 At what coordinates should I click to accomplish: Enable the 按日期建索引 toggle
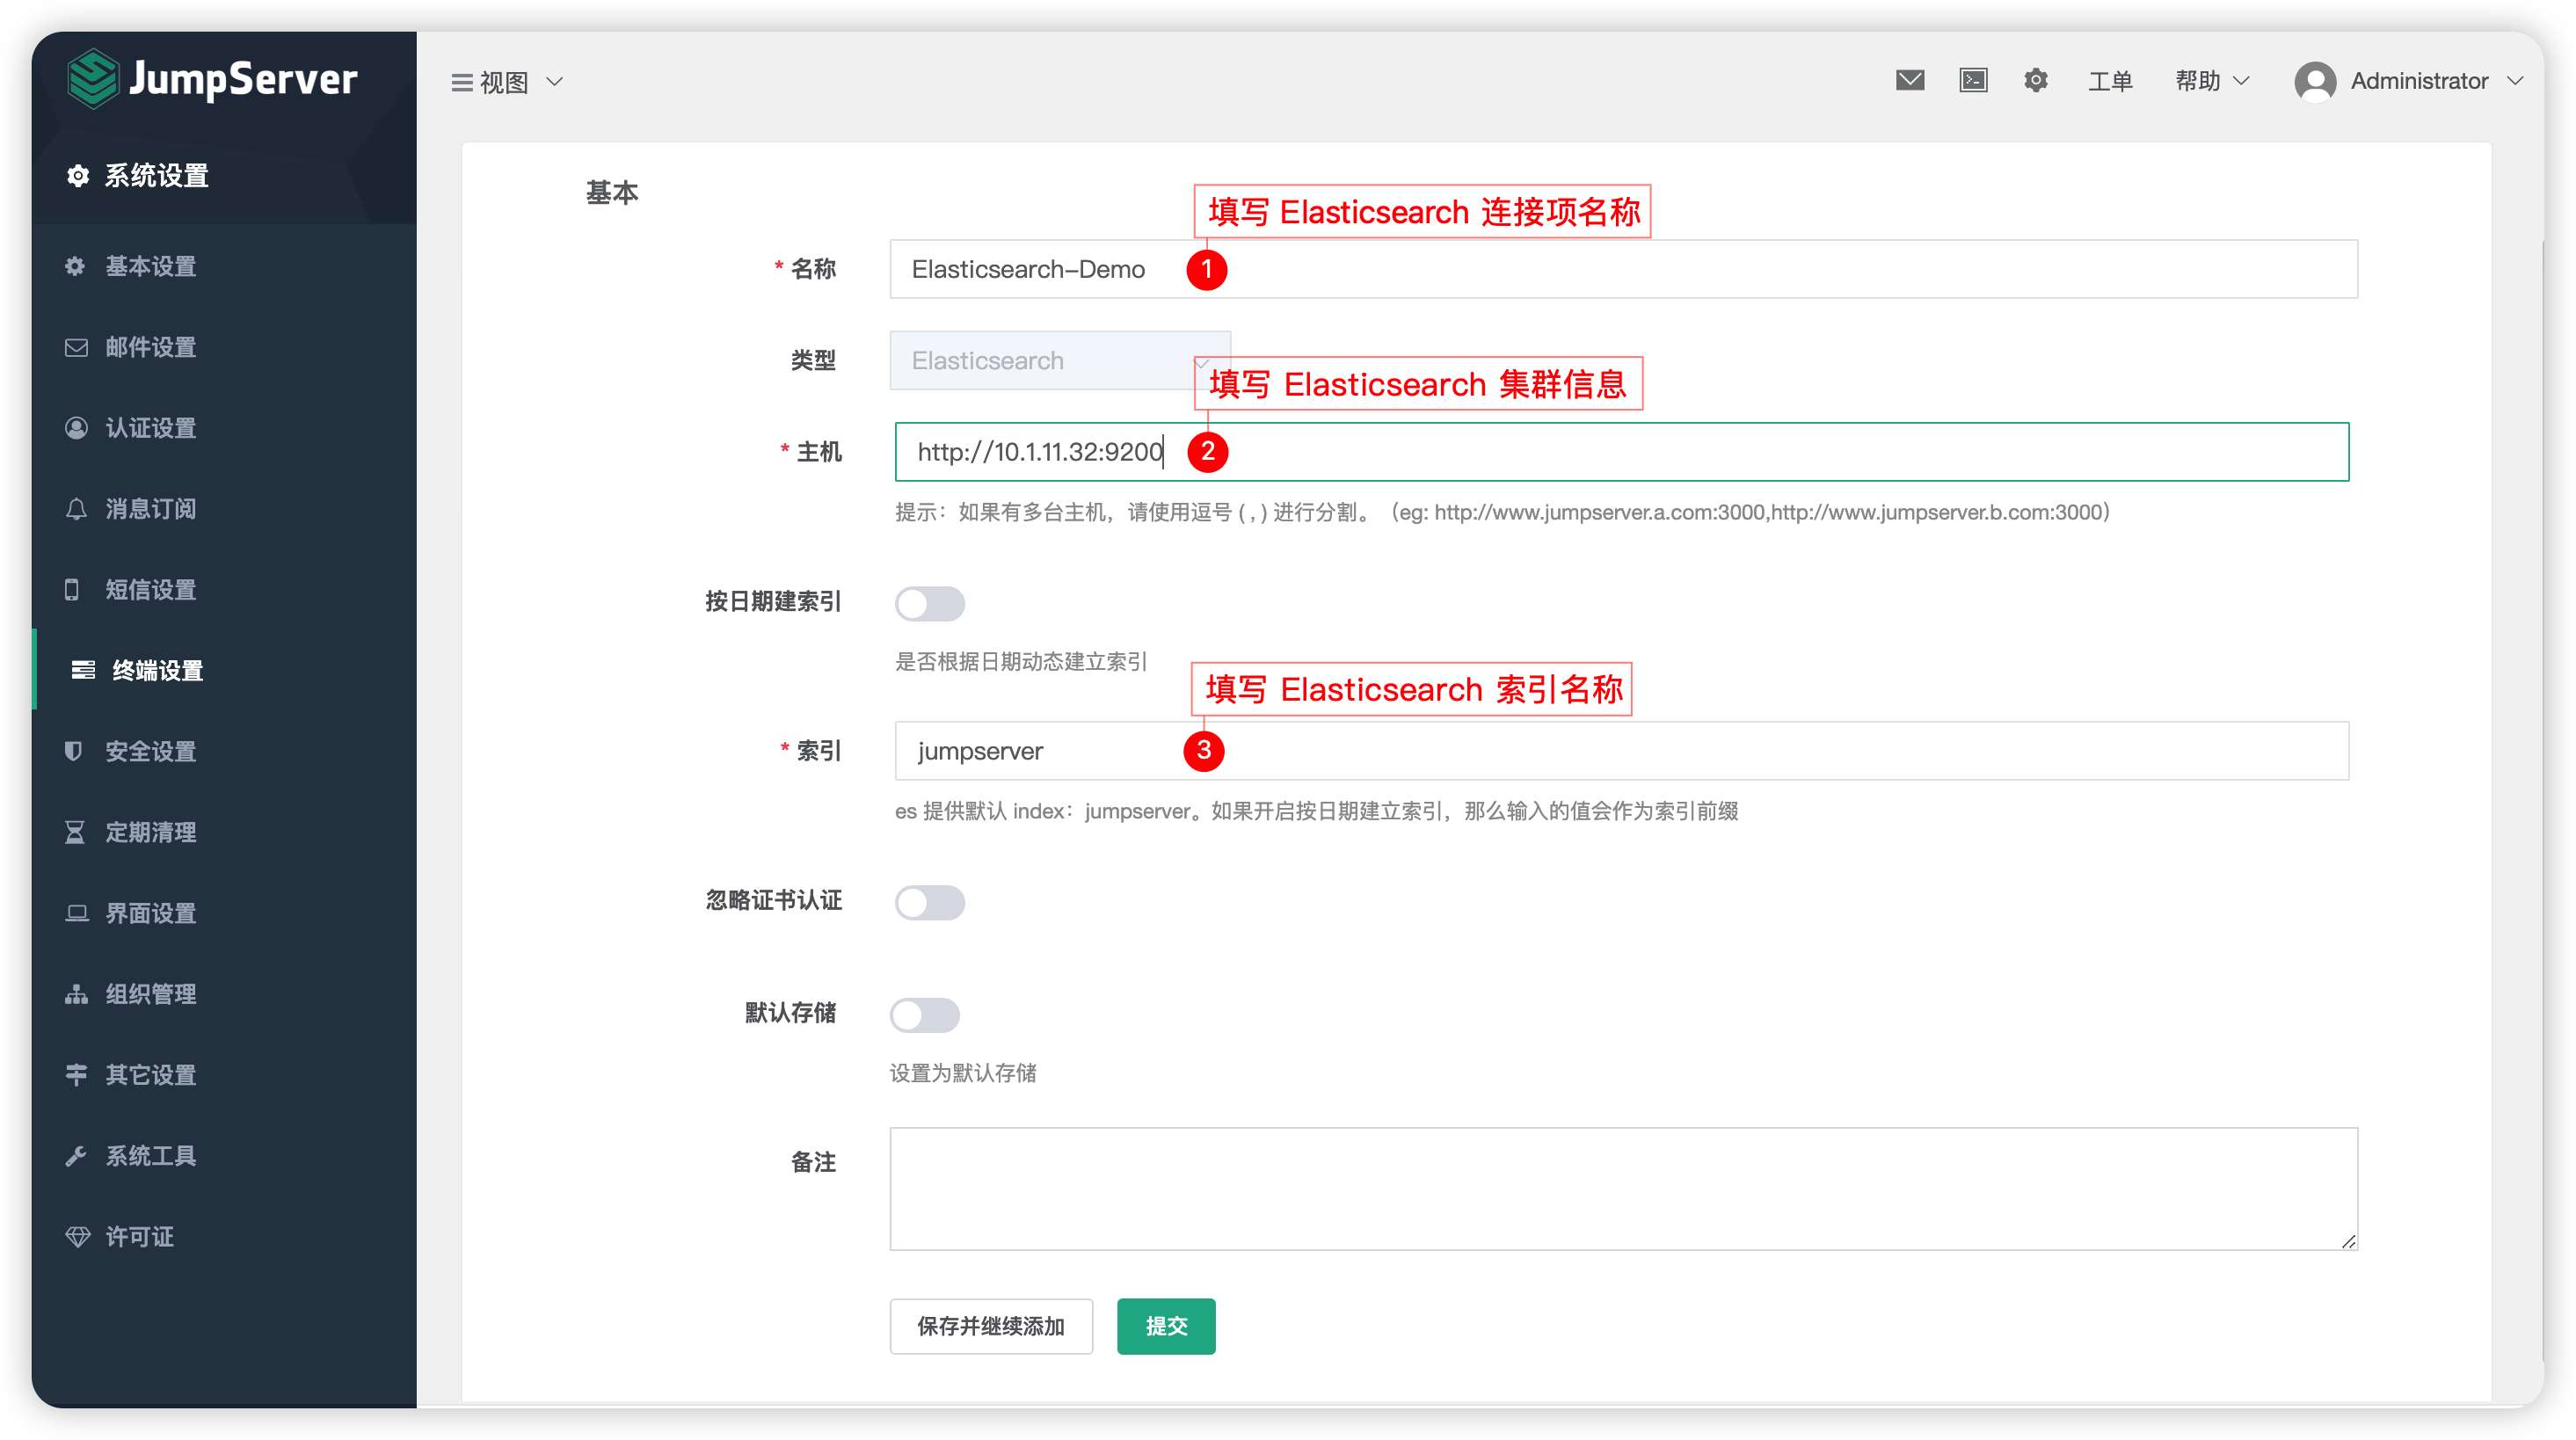click(x=929, y=604)
